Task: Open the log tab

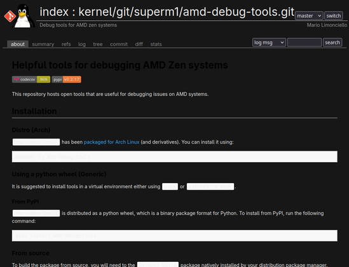Action: click(x=82, y=44)
